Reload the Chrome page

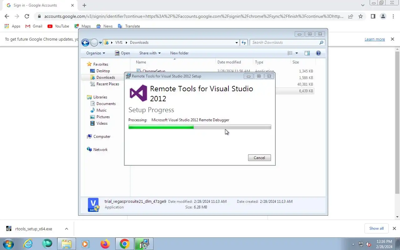(27, 16)
